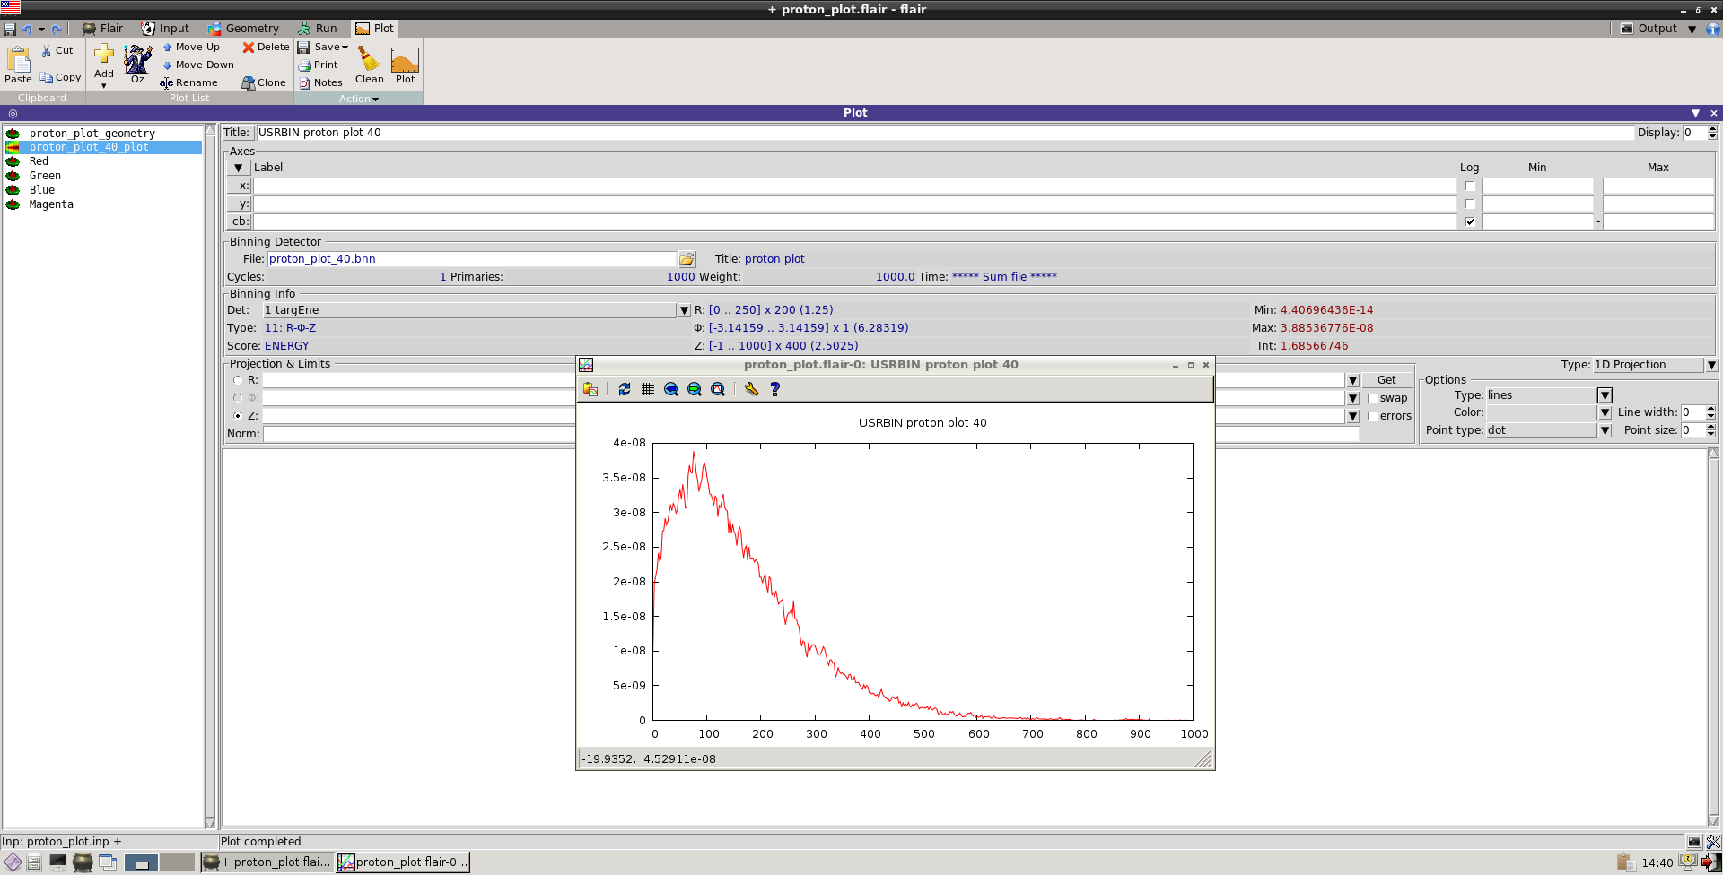Copy the selected plot
The height and width of the screenshot is (875, 1723).
click(x=59, y=77)
